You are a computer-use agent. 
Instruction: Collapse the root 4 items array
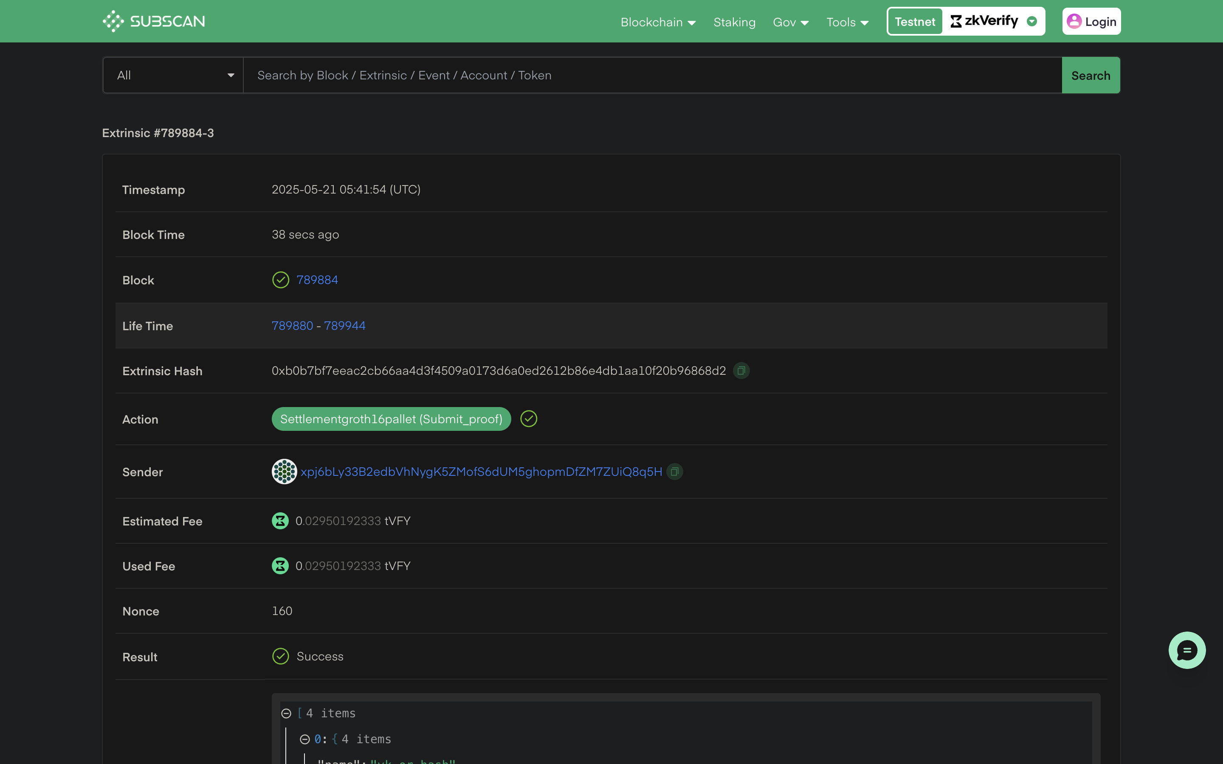coord(286,713)
